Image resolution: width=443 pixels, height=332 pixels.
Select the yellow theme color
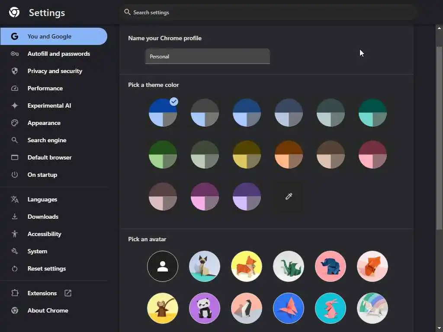[247, 154]
